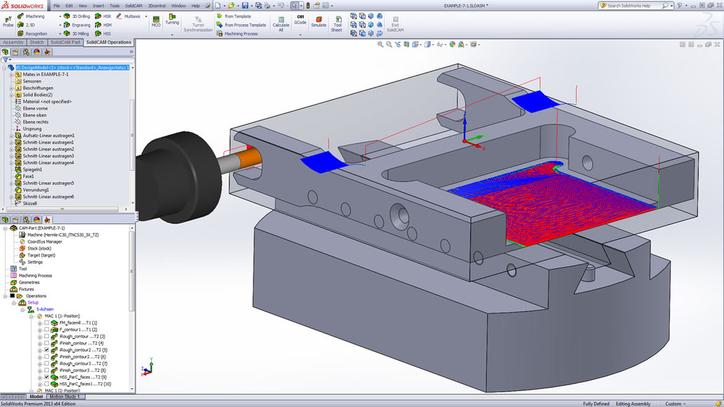Click the Save toolbar icon
Screen dimensions: 724x407
[245, 6]
